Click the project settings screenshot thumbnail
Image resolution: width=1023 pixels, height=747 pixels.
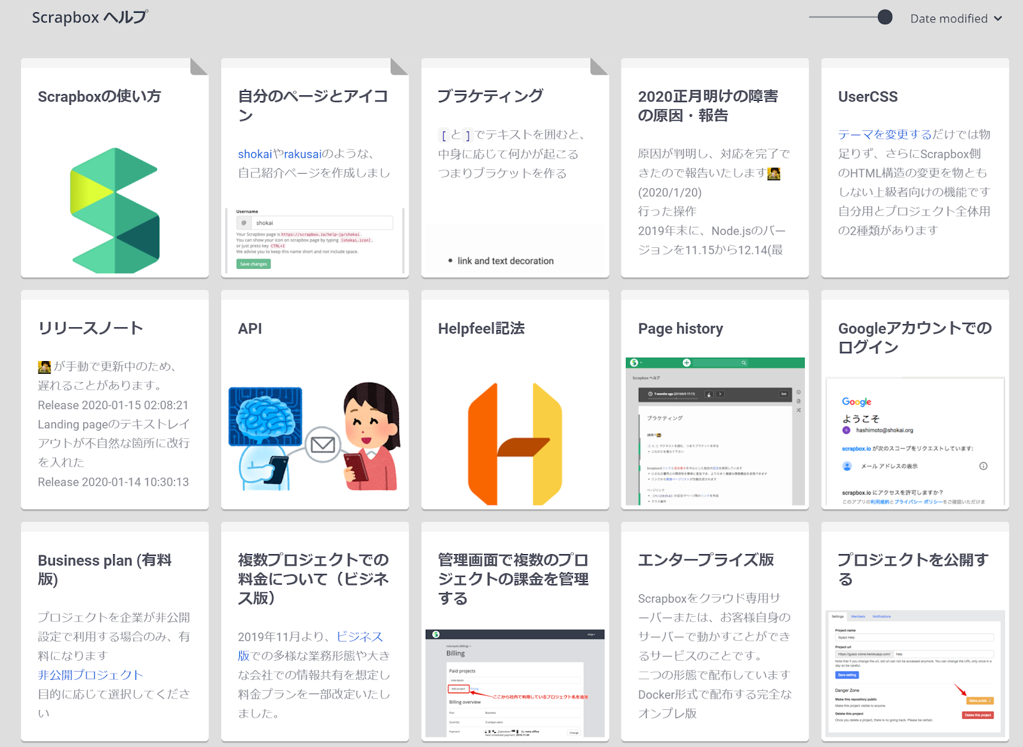pyautogui.click(x=915, y=673)
